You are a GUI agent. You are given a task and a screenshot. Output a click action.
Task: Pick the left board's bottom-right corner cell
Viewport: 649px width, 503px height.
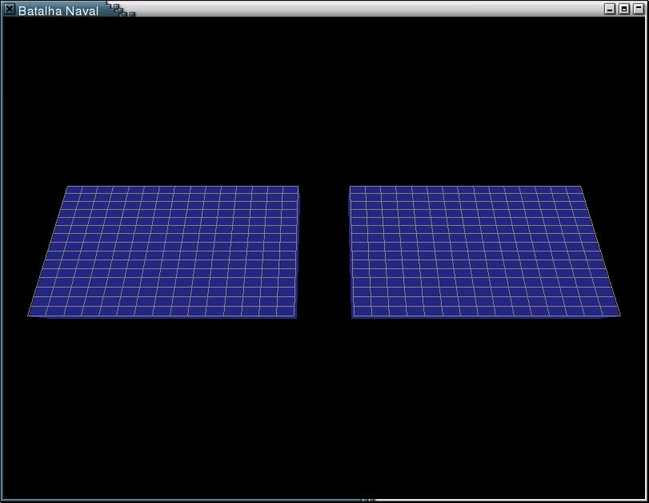coord(286,311)
